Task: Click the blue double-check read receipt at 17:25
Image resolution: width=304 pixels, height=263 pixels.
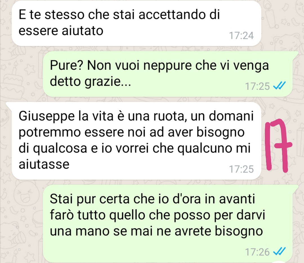Action: 280,85
